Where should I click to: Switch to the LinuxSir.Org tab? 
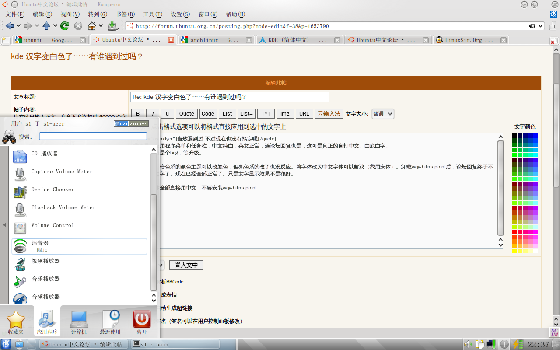471,40
